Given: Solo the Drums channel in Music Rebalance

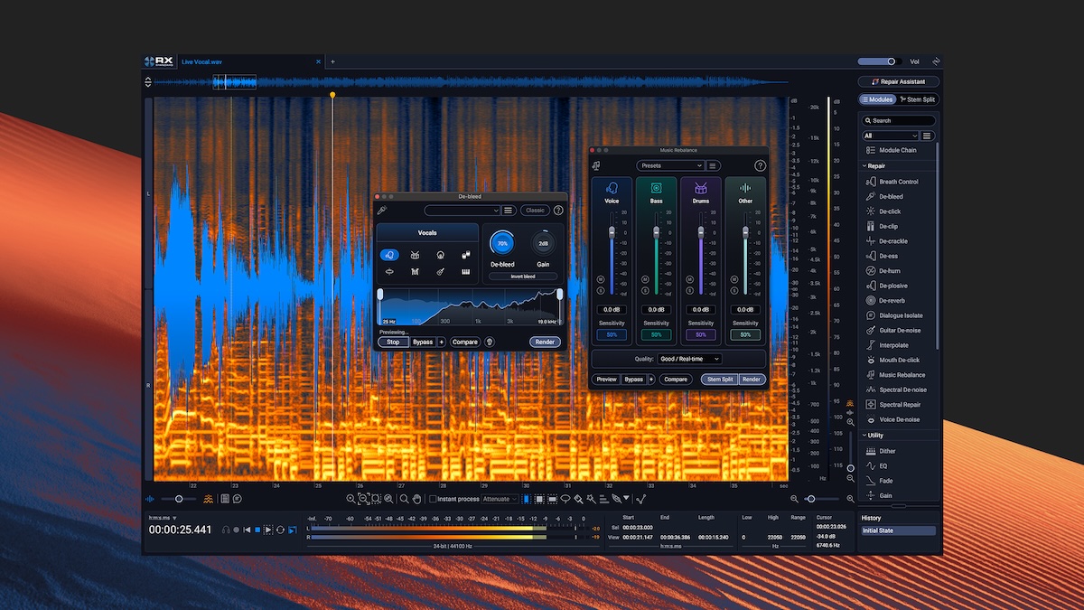Looking at the screenshot, I should coord(689,289).
